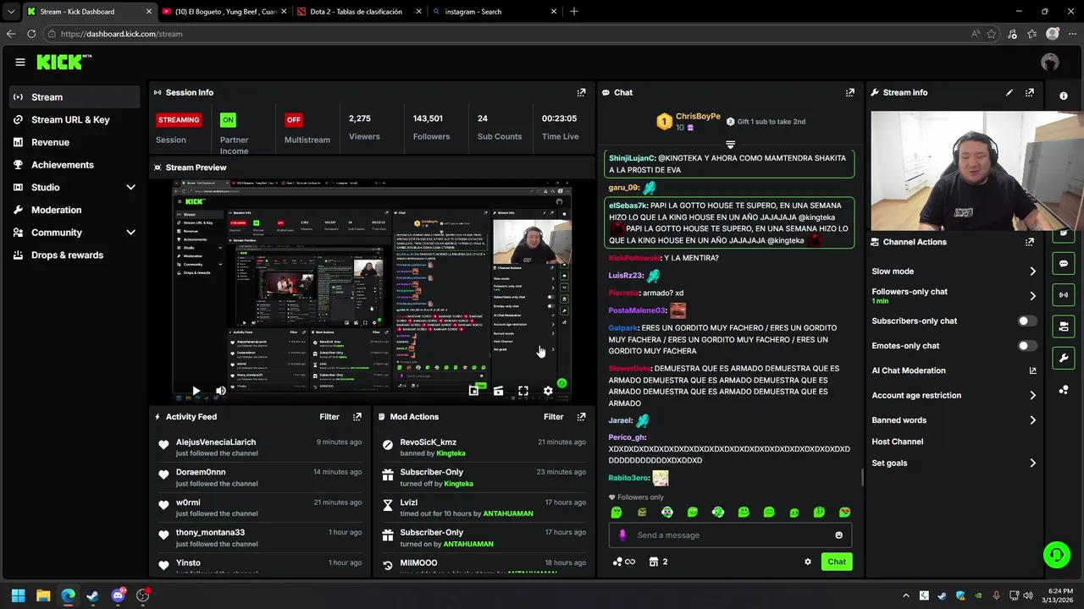The width and height of the screenshot is (1084, 609).
Task: Click Host Channel
Action: coord(898,442)
